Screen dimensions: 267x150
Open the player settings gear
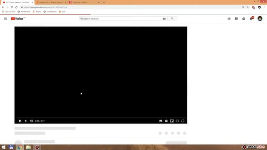[166, 121]
